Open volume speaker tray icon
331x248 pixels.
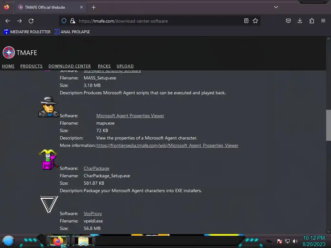295,241
